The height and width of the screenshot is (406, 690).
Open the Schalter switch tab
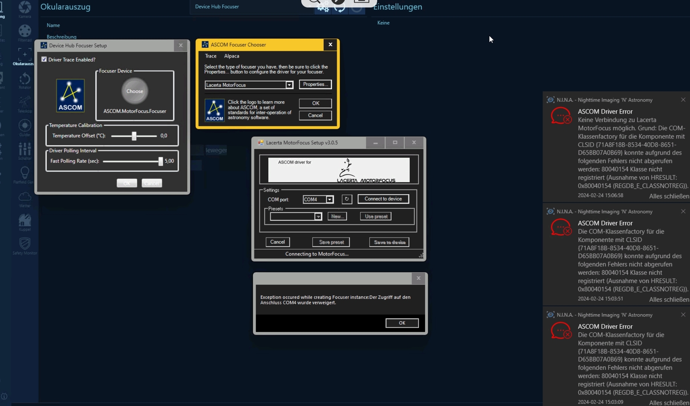[25, 151]
